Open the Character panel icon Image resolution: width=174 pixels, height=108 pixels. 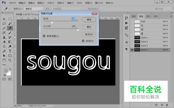(x=126, y=42)
